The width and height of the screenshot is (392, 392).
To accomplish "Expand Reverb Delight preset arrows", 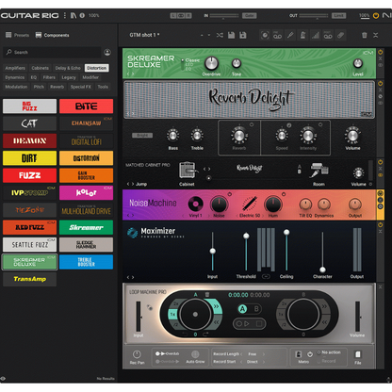I will (131, 113).
